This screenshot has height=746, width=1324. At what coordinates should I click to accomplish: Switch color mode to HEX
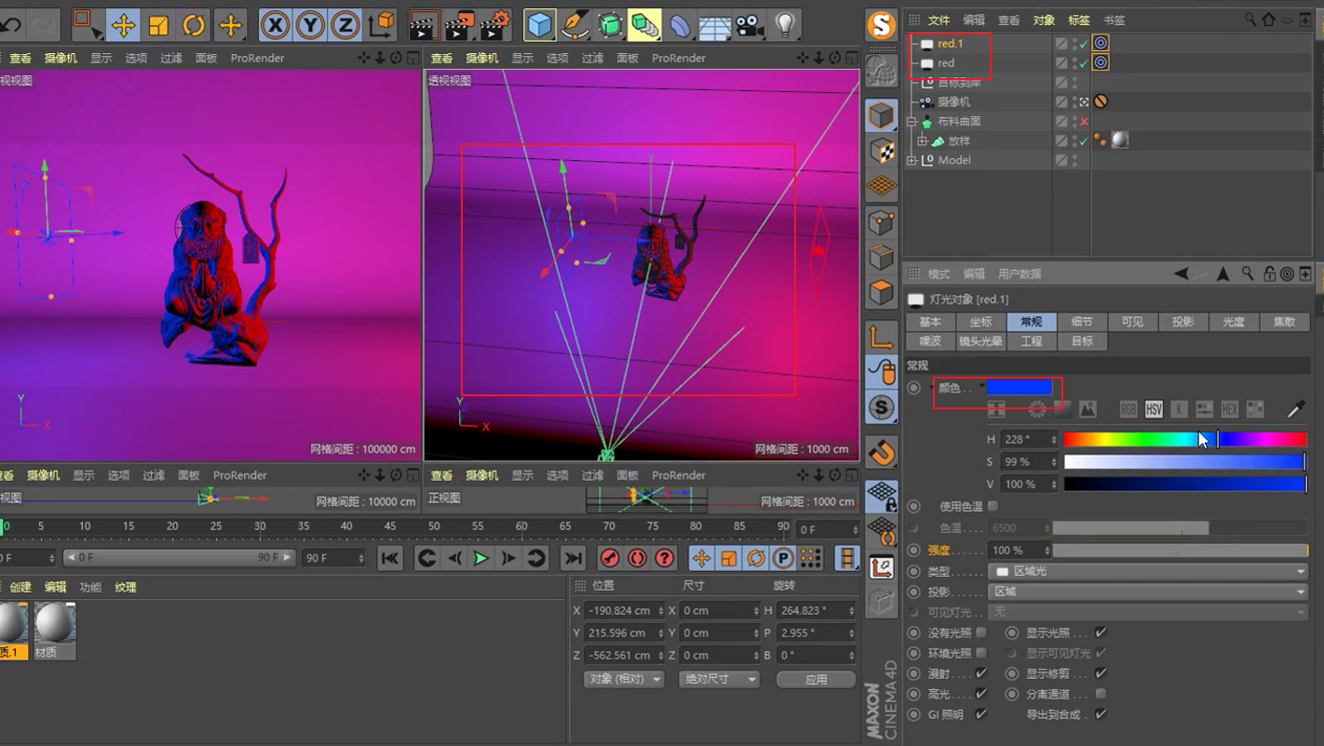[x=1230, y=409]
